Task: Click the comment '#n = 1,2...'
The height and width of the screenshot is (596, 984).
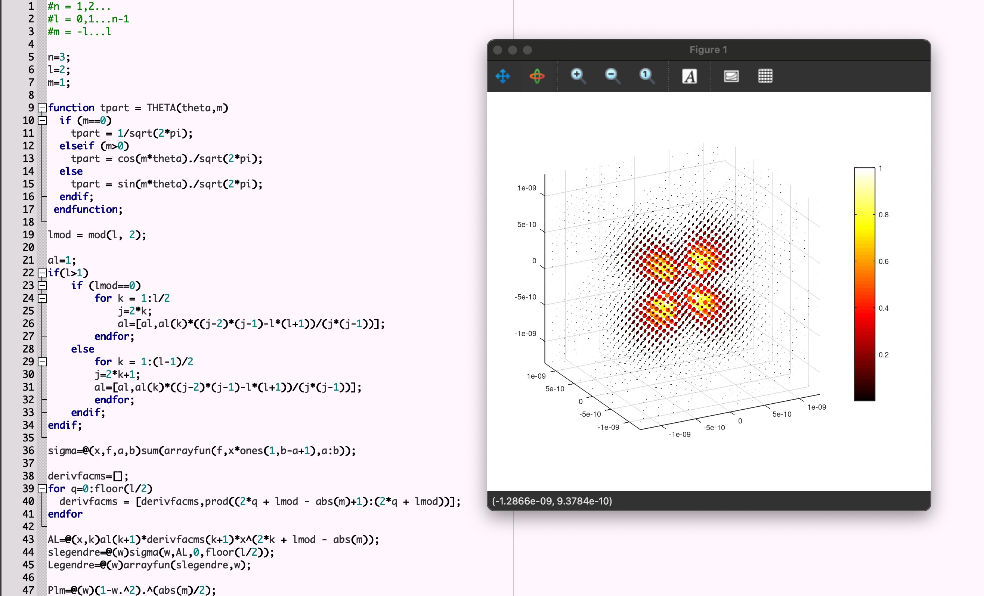Action: pyautogui.click(x=79, y=6)
